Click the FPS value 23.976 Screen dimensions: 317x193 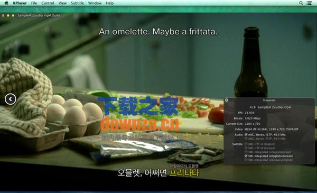[x=249, y=113]
